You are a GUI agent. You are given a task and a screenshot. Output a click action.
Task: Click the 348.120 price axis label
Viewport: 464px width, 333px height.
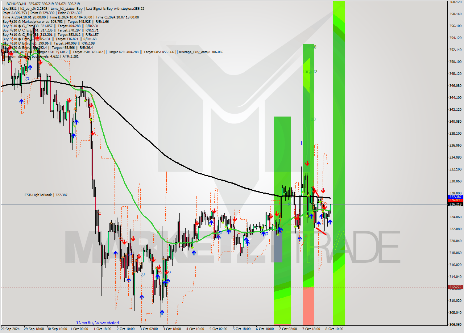click(x=455, y=74)
